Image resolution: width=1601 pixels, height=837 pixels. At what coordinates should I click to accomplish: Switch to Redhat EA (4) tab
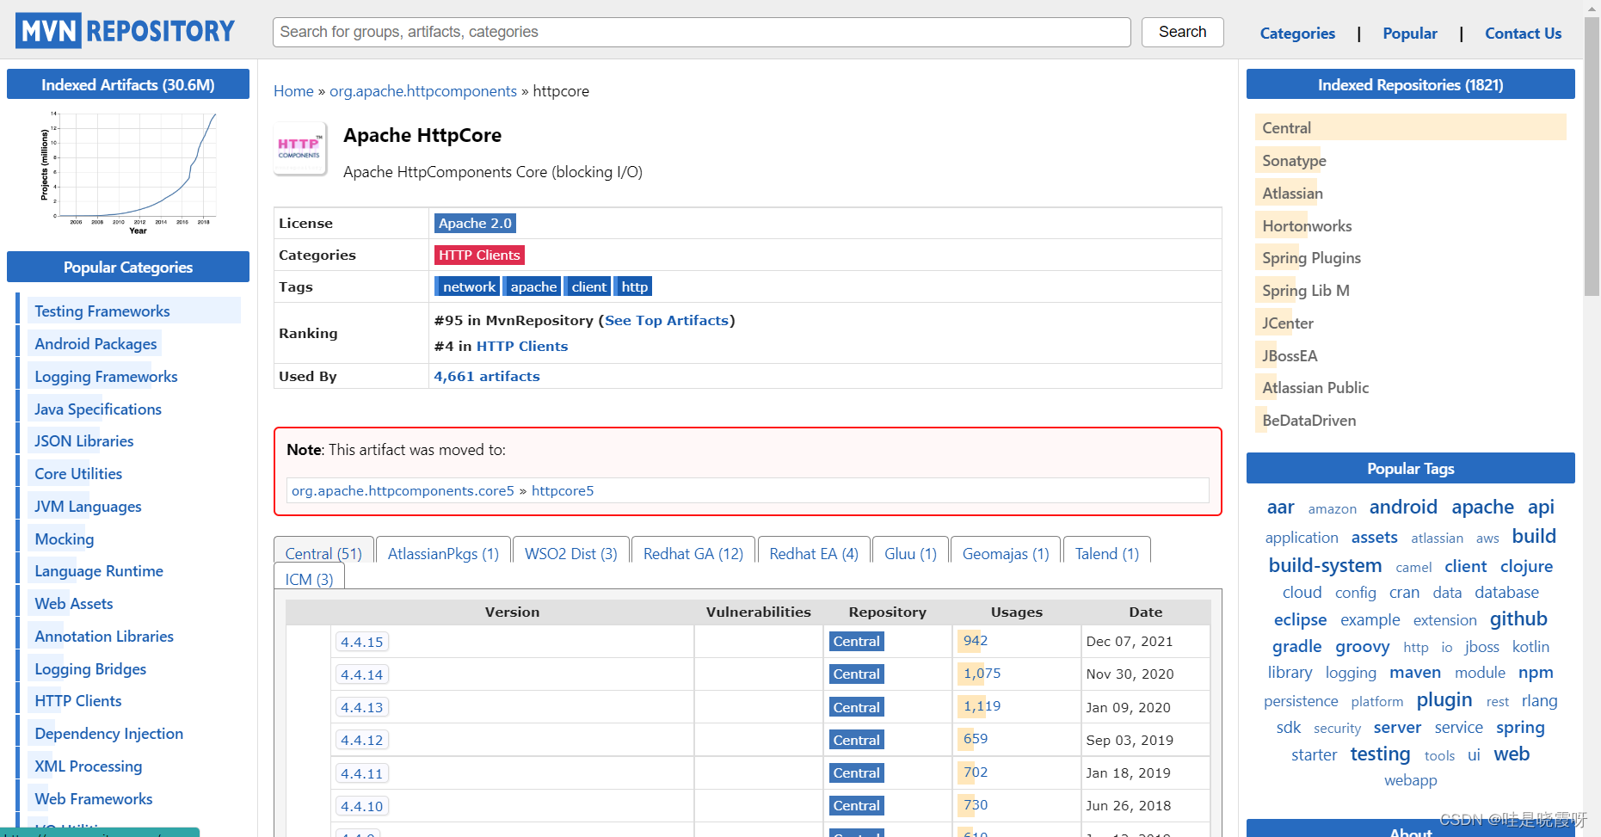[x=814, y=553]
